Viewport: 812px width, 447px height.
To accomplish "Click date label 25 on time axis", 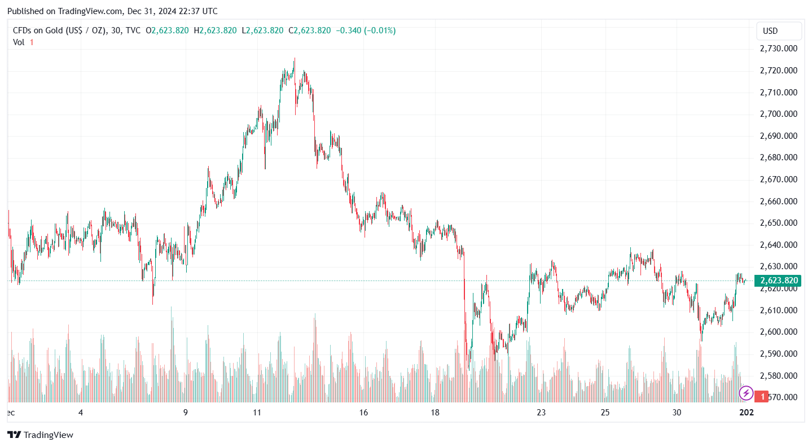I will tap(605, 413).
